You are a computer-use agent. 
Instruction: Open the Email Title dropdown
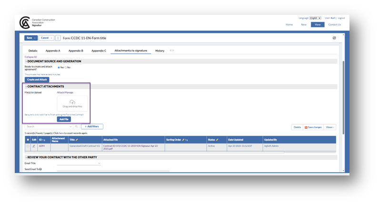[x=79, y=163]
